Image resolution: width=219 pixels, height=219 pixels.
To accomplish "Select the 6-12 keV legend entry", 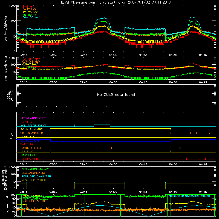I will click(x=29, y=9).
